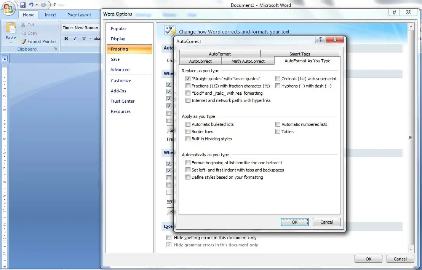Click the Word Options scrollbar up arrow
This screenshot has height=270, width=422.
411,27
